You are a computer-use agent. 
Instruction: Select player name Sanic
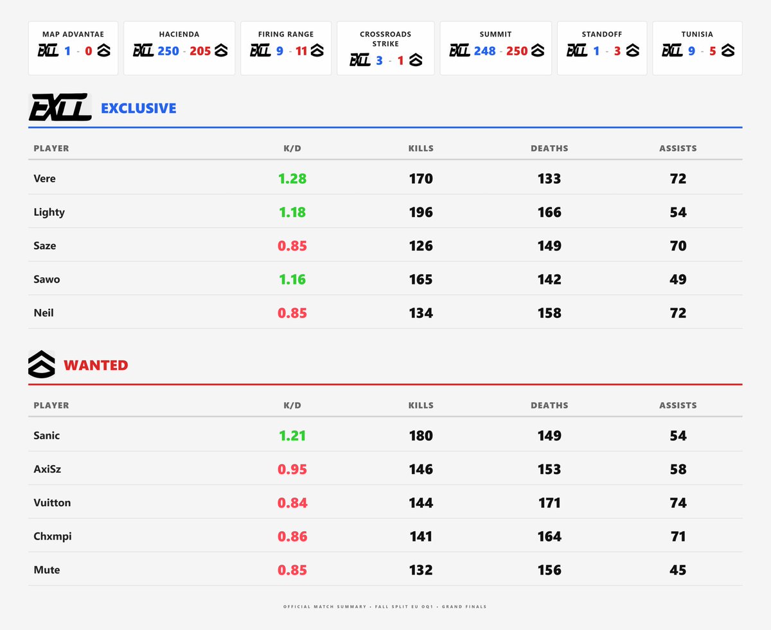46,435
